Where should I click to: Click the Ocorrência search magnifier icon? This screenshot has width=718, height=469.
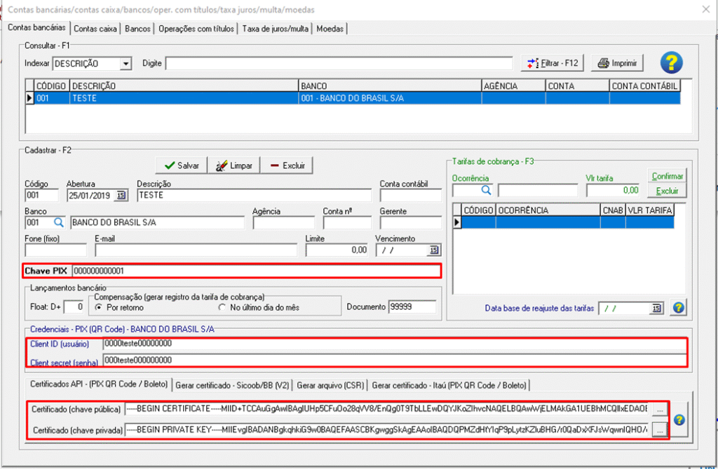[x=485, y=190]
